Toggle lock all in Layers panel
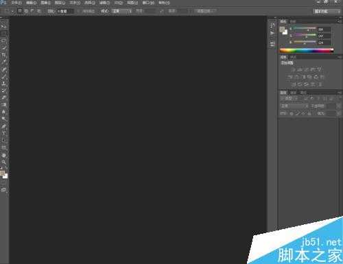343x264 pixels. (309, 113)
